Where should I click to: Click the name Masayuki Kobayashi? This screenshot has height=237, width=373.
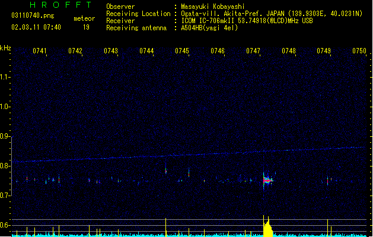pos(213,7)
